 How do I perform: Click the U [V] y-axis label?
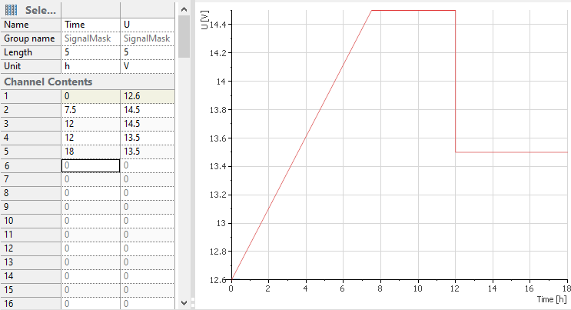point(204,22)
